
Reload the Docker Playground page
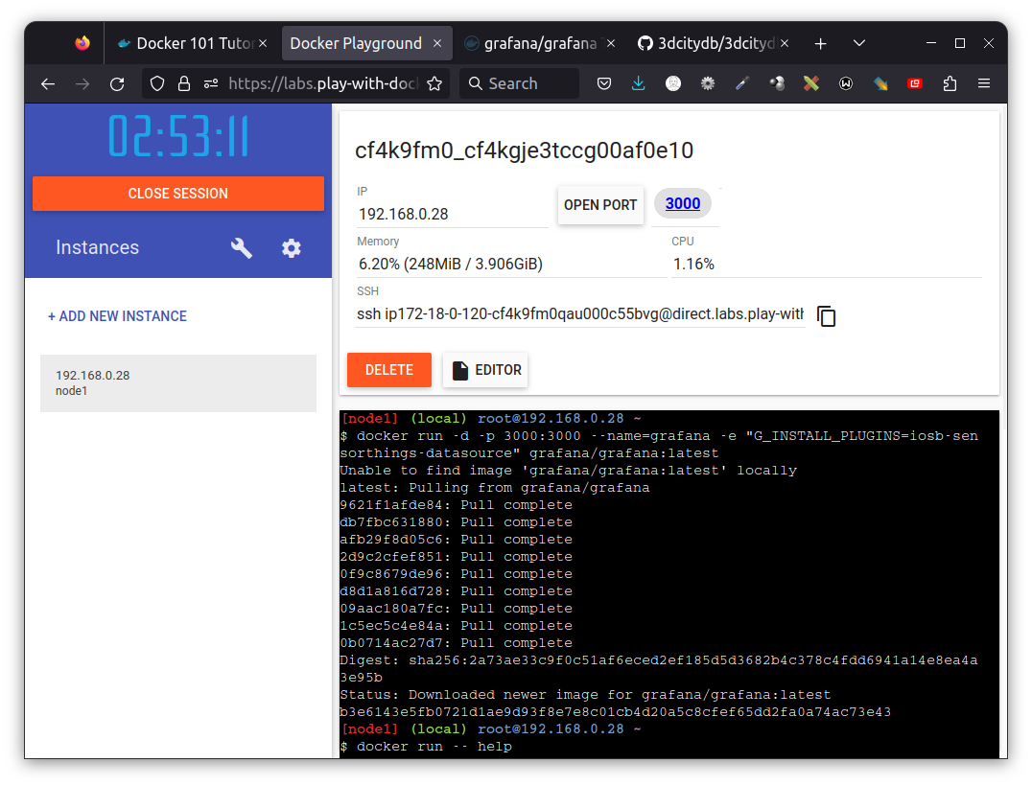pyautogui.click(x=117, y=83)
